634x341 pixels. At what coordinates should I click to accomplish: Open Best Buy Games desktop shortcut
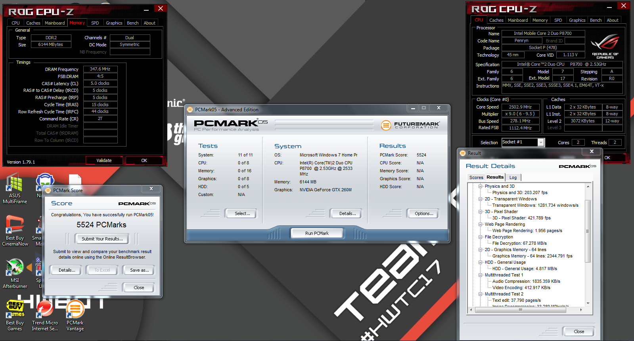point(15,315)
